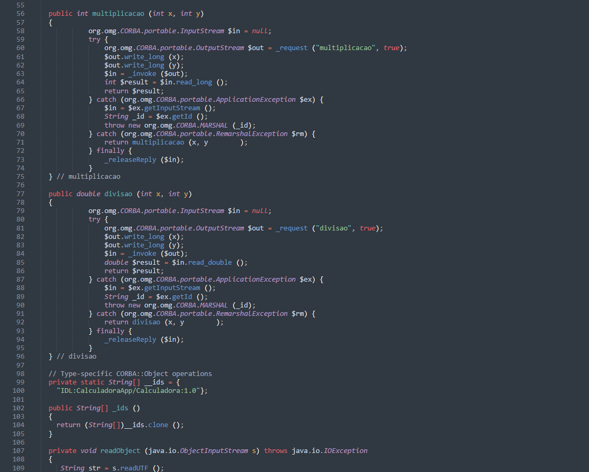
Task: Click InputStream on line 79
Action: tap(202, 211)
